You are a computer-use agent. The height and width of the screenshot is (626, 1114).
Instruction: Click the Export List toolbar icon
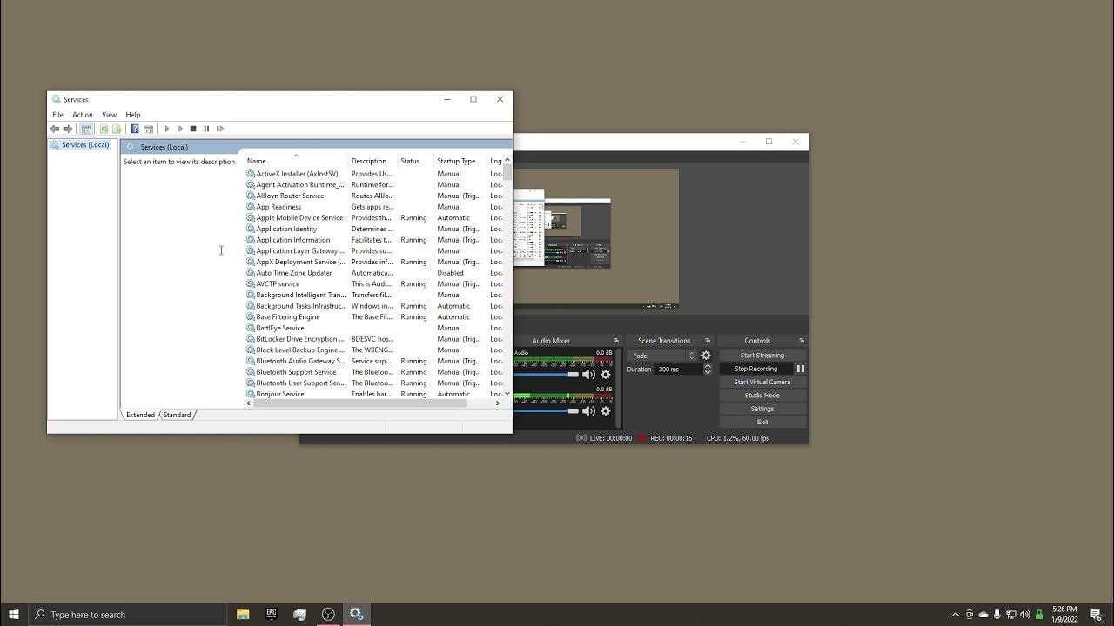[x=117, y=129]
